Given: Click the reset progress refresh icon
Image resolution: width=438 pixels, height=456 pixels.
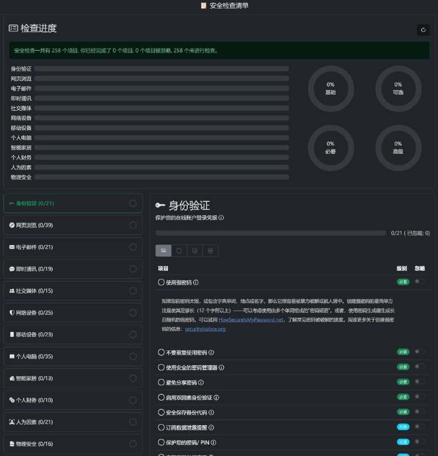Looking at the screenshot, I should [x=423, y=30].
